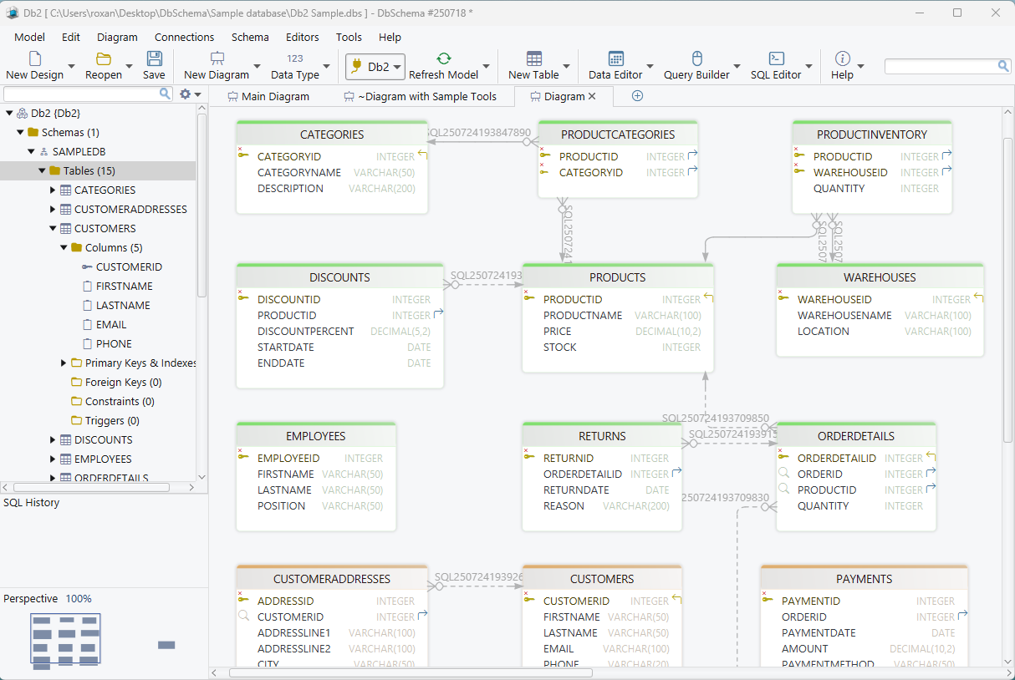
Task: Click the primary key icon of EMPLOYEEID
Action: click(243, 457)
